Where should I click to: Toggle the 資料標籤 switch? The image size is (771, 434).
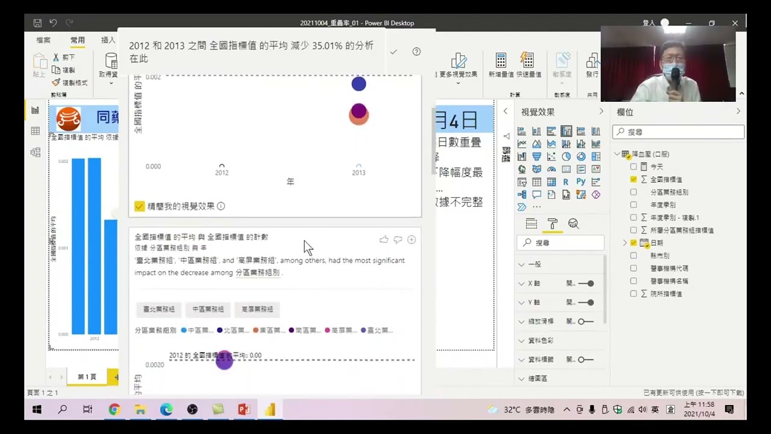(x=586, y=359)
